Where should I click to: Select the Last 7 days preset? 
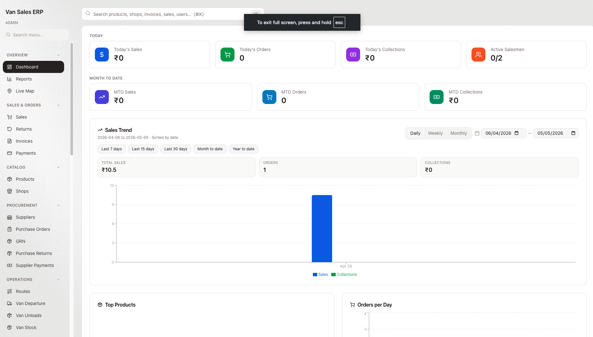[112, 149]
